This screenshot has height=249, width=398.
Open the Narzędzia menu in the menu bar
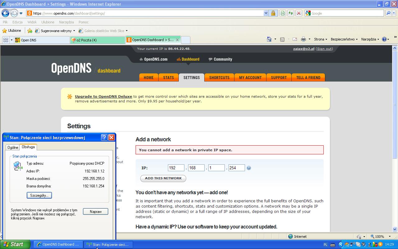coord(66,22)
